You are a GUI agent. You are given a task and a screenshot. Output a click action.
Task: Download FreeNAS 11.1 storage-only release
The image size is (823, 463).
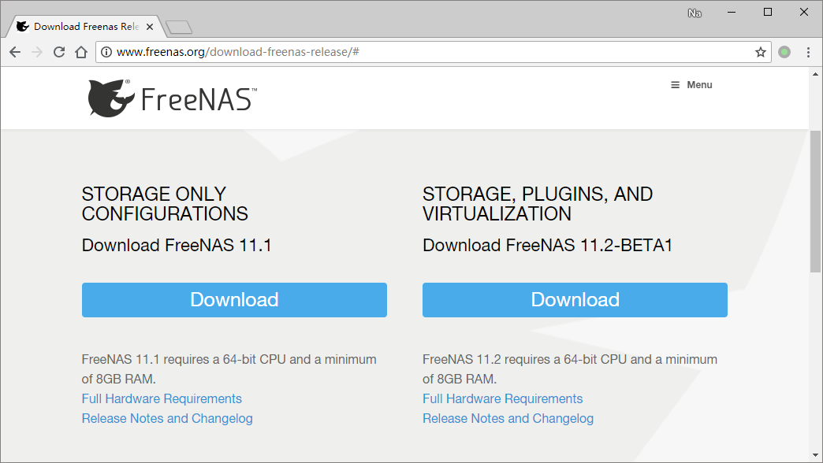(234, 300)
